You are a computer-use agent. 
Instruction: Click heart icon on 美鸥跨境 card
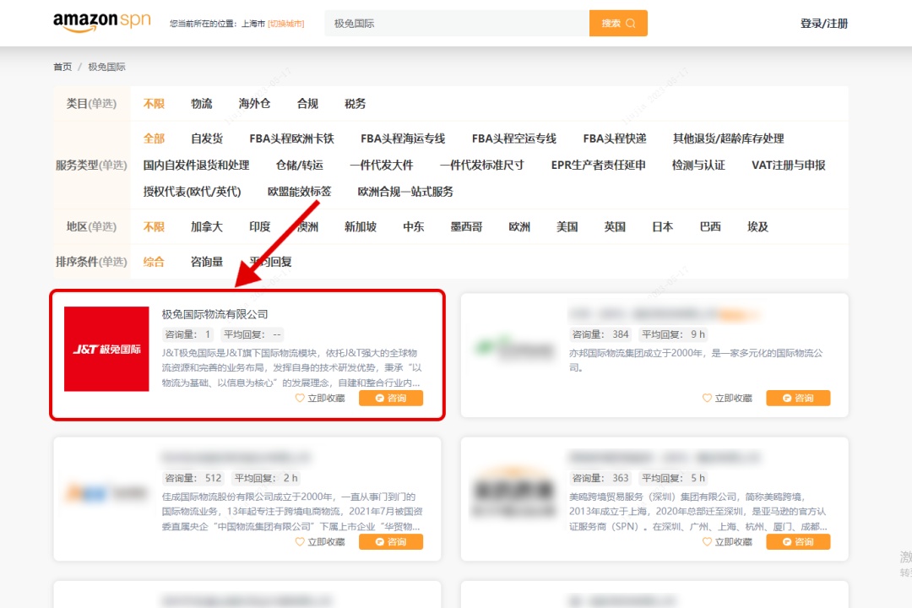(x=707, y=541)
